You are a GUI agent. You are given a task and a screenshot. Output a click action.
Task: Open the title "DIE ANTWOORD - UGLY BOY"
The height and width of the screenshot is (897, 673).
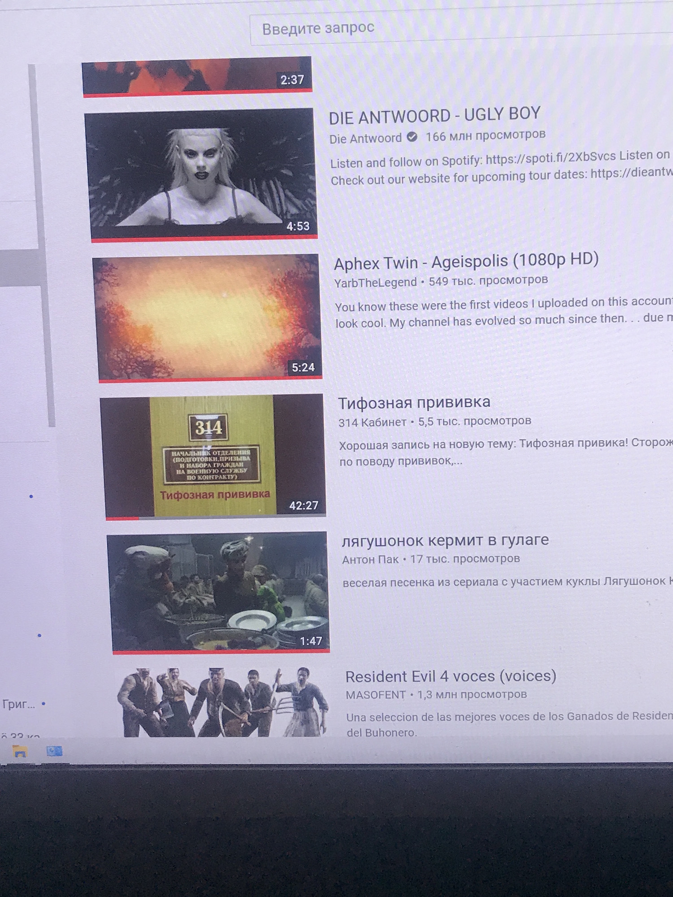coord(434,116)
